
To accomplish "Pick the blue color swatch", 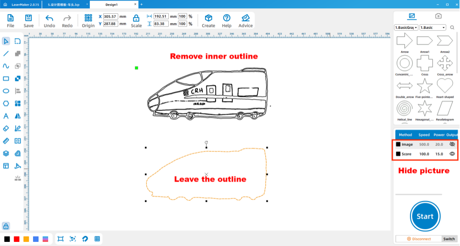I will click(36, 239).
